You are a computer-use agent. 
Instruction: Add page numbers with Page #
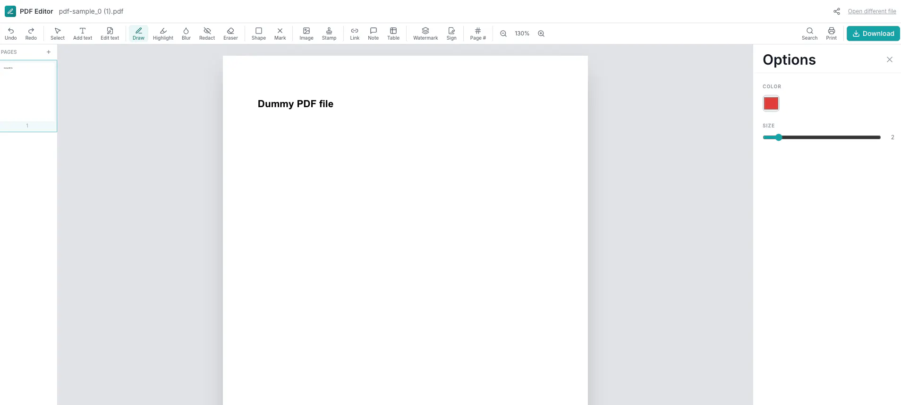coord(478,34)
